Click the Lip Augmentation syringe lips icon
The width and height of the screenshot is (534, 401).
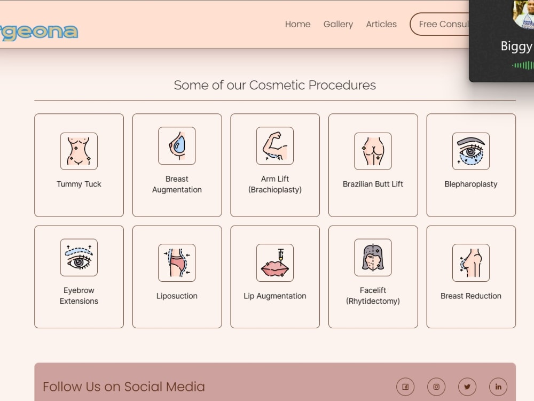275,263
